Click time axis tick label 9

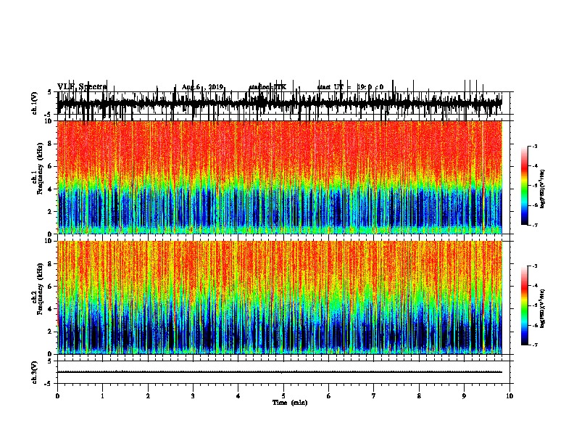(464, 396)
